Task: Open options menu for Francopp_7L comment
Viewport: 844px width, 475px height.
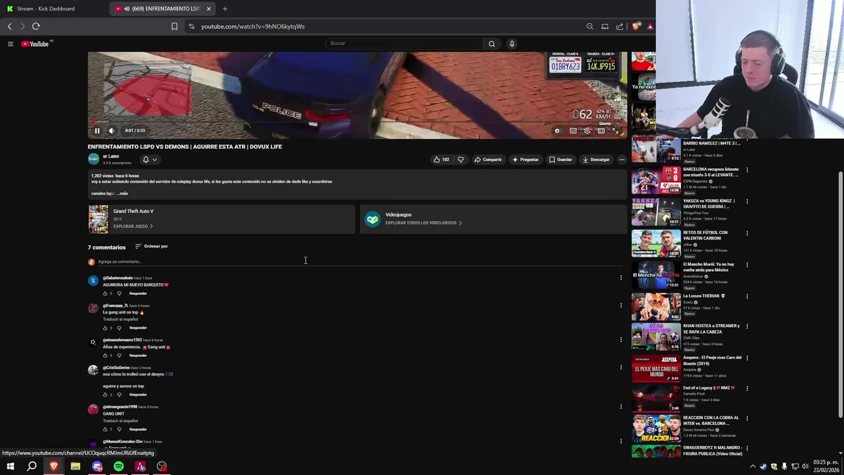Action: pos(620,305)
